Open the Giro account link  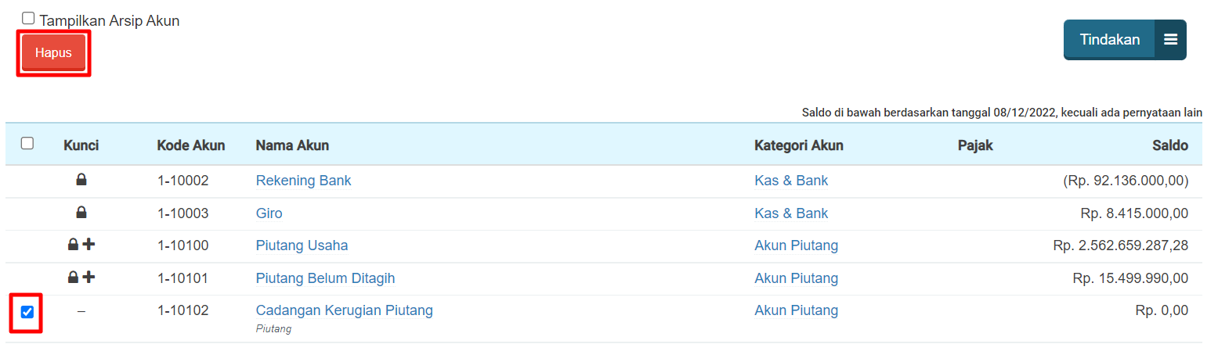tap(269, 213)
